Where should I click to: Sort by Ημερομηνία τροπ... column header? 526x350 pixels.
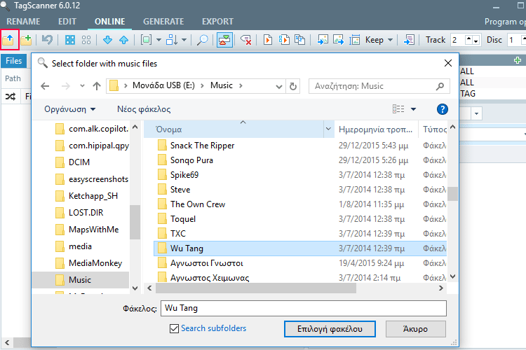click(x=376, y=129)
